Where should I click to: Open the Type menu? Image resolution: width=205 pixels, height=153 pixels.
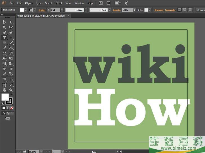(x=39, y=3)
